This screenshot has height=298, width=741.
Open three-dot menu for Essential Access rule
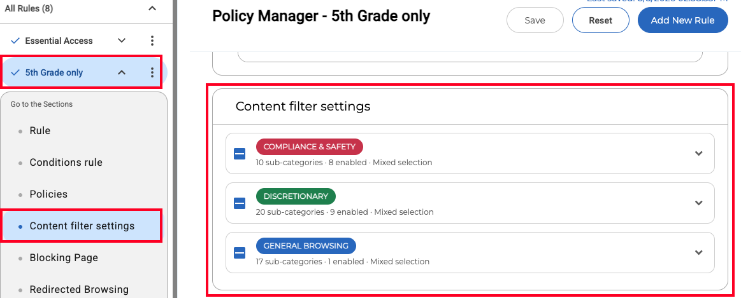coord(152,41)
